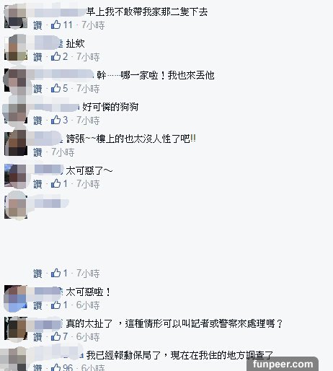This screenshot has width=333, height=371.
Task: Click thumbs-up icon under 太可惡啦! comment
Action: (55, 305)
